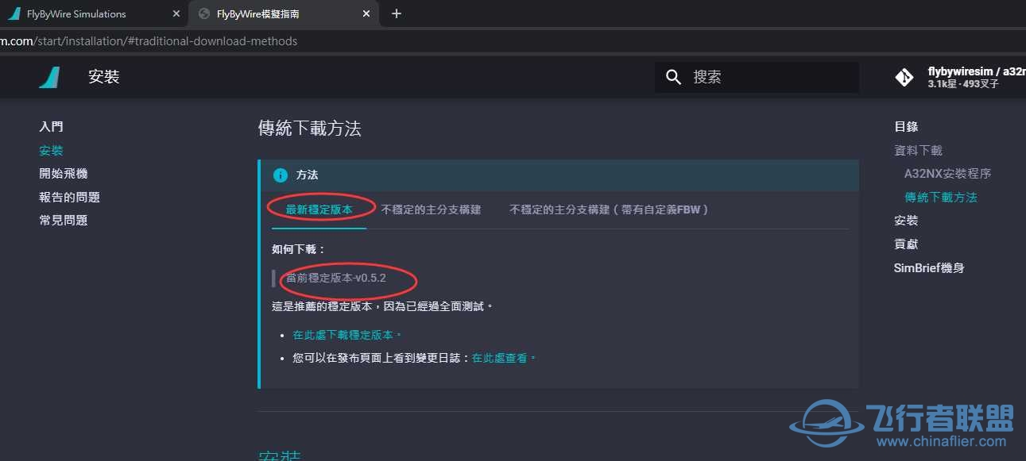Open the 不穩定的主分支構建（帶有自定義FBW）tab
Viewport: 1026px width, 461px height.
(608, 209)
